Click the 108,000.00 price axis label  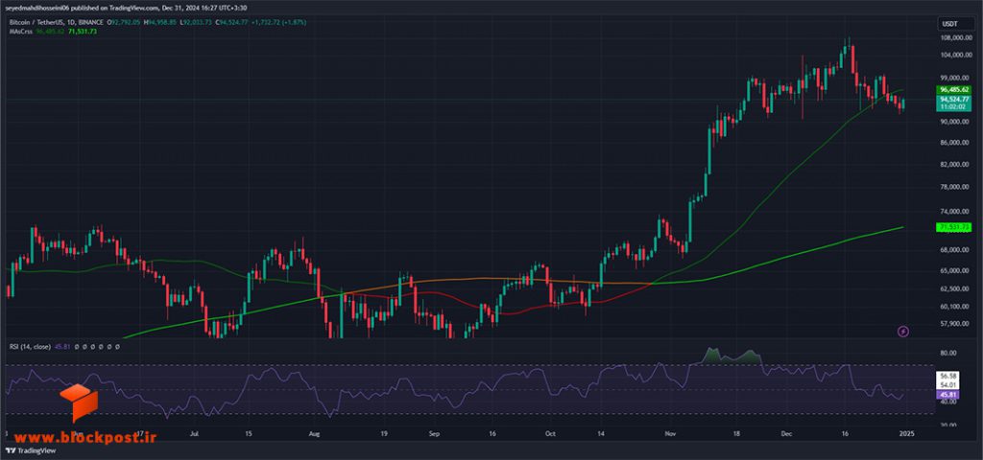click(x=956, y=37)
